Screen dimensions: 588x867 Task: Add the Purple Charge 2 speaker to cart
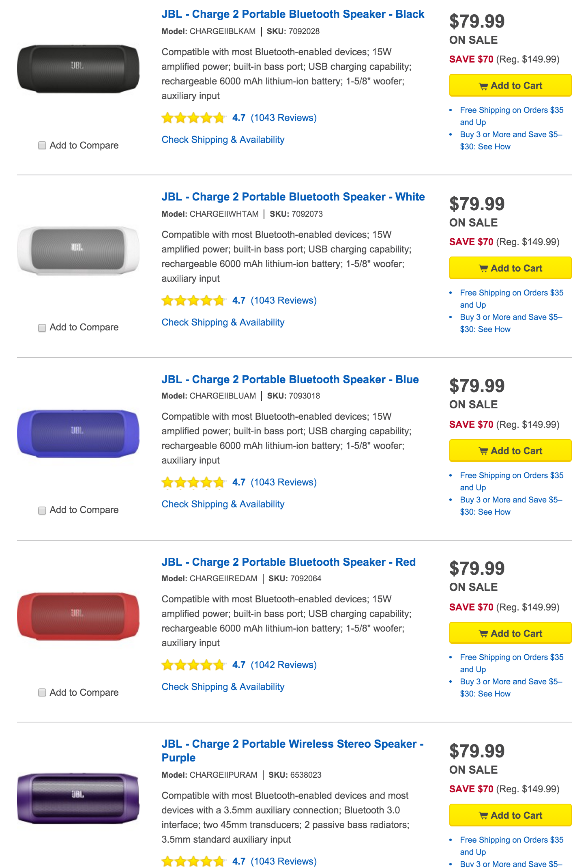[510, 815]
